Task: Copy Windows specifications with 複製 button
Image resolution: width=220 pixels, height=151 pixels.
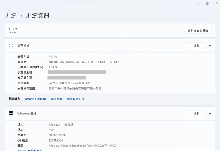Action: click(x=196, y=114)
